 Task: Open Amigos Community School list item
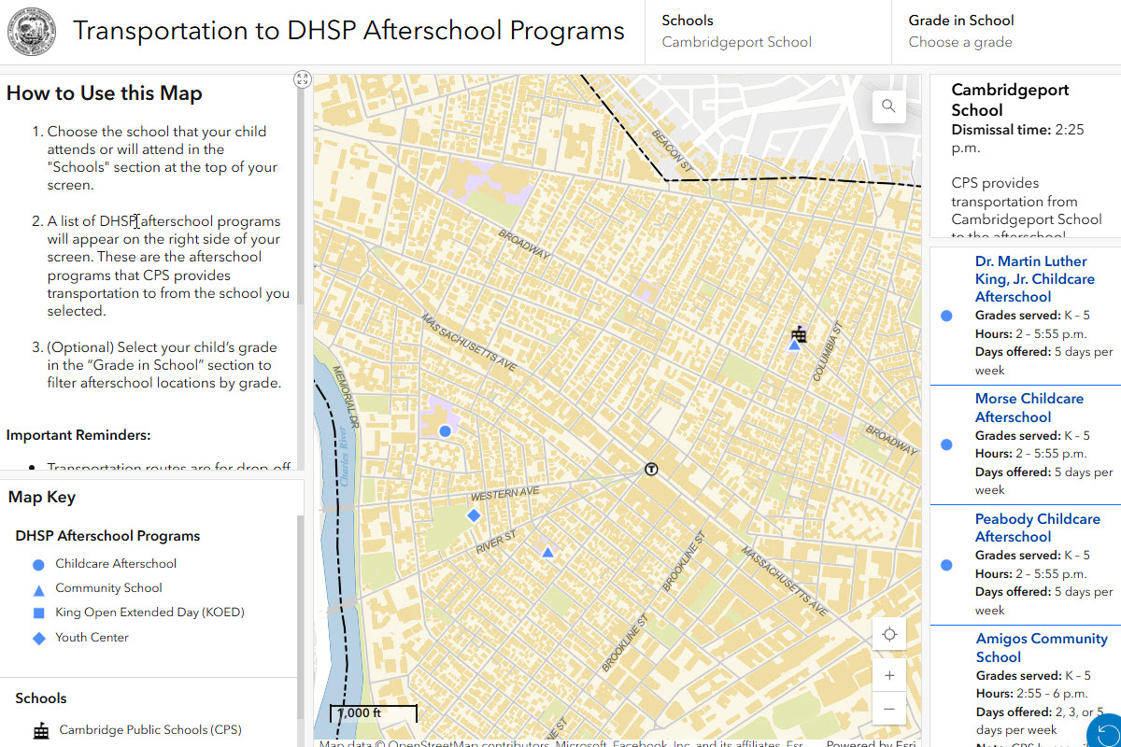(1041, 648)
